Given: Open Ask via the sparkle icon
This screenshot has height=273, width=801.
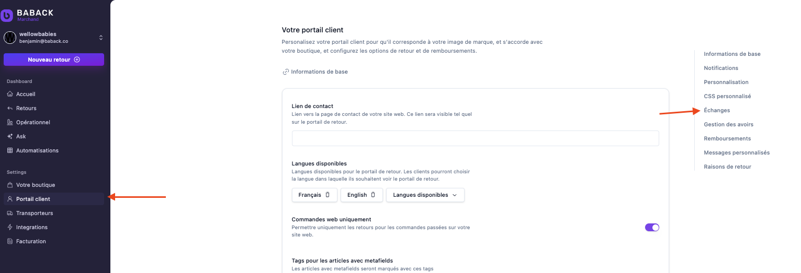Looking at the screenshot, I should [x=10, y=137].
